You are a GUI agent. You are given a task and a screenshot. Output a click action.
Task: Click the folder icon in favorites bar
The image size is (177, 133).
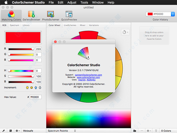click(x=135, y=131)
